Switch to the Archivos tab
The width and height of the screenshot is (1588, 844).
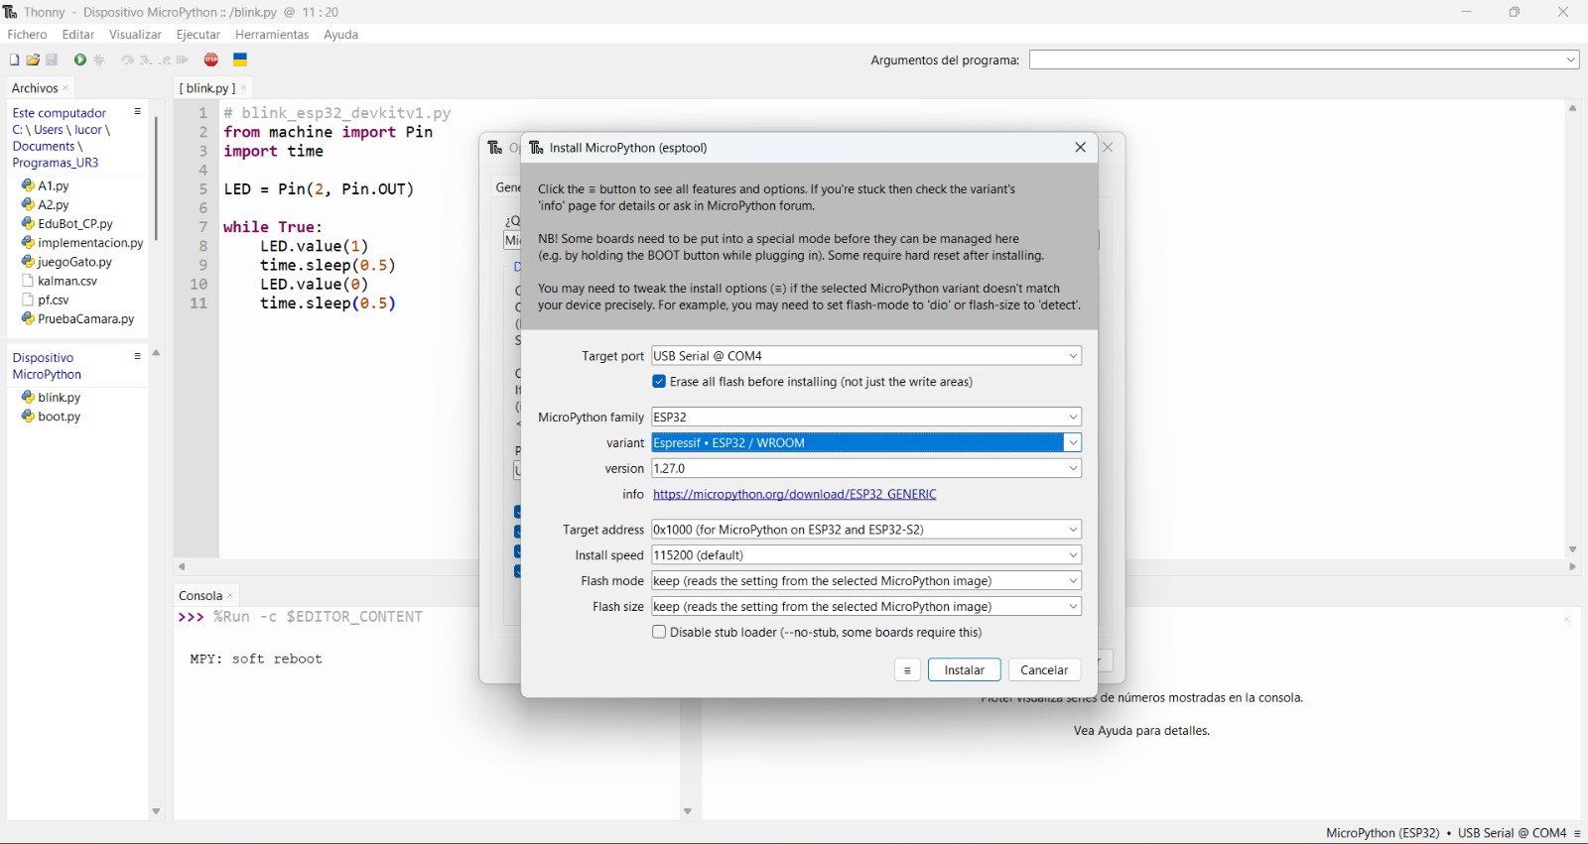tap(35, 88)
